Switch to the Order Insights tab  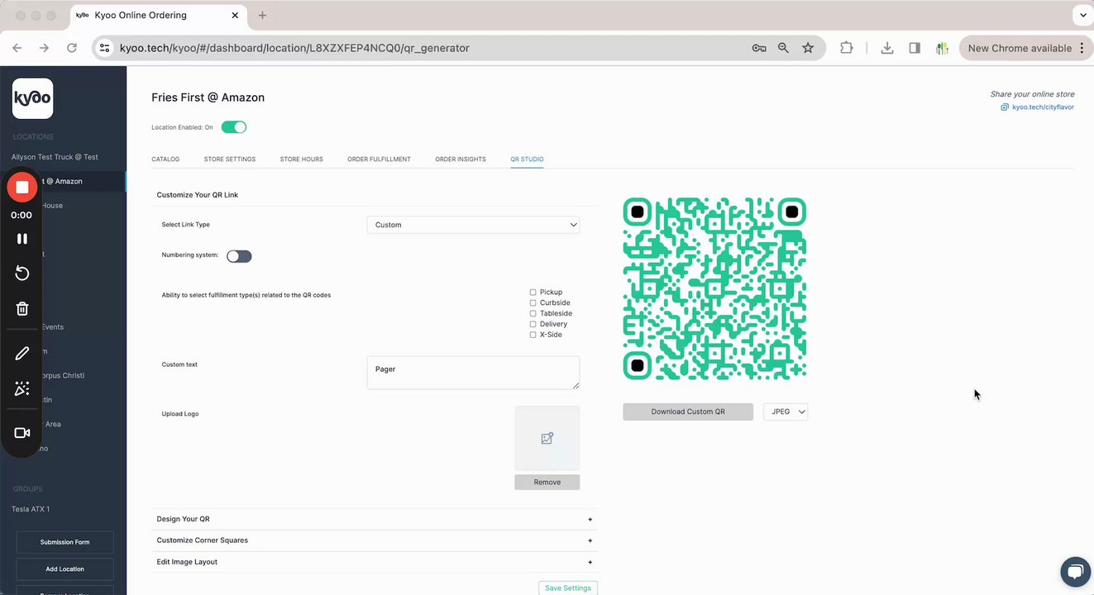click(461, 159)
